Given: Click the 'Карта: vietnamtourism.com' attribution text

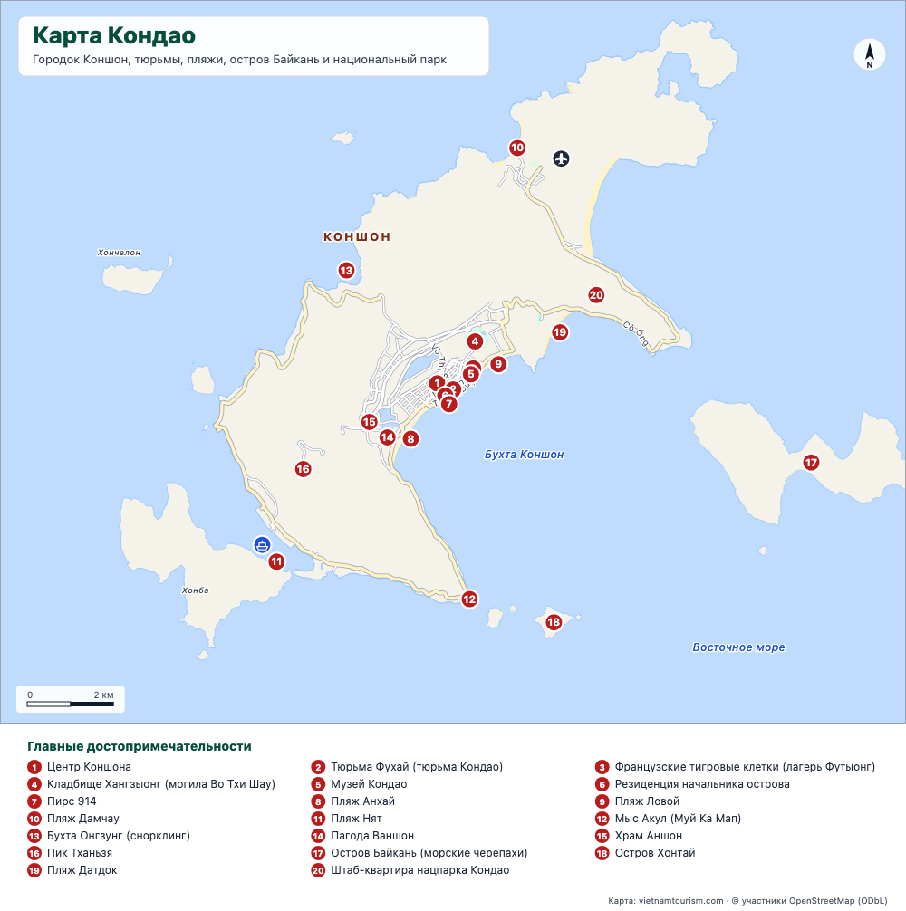Looking at the screenshot, I should pos(666,900).
